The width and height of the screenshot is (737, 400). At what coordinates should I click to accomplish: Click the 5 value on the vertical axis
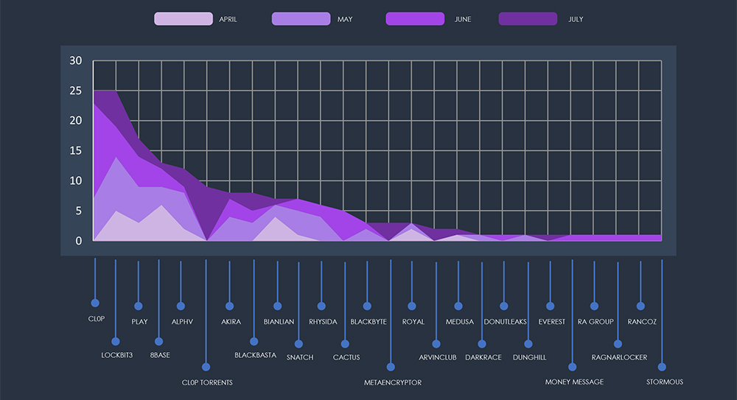(x=79, y=211)
